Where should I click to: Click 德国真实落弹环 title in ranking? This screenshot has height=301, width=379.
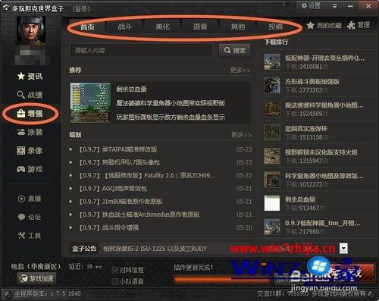(x=306, y=129)
